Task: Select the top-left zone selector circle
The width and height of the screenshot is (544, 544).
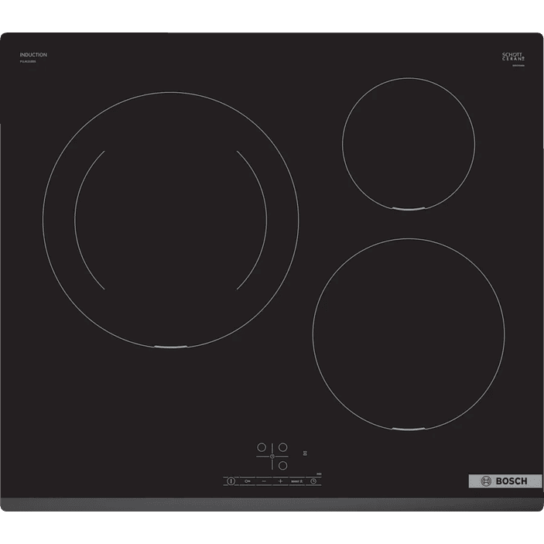Action: tap(262, 447)
